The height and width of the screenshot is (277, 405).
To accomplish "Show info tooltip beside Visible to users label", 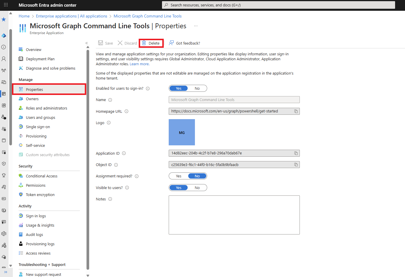I will pos(127,188).
